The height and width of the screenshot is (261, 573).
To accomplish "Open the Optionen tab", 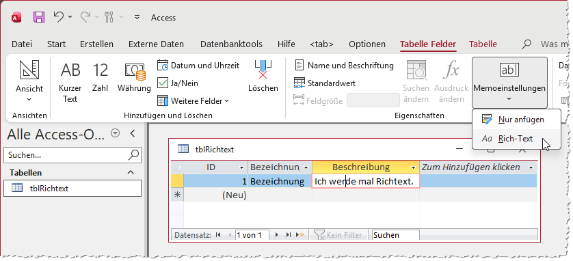I will [367, 44].
